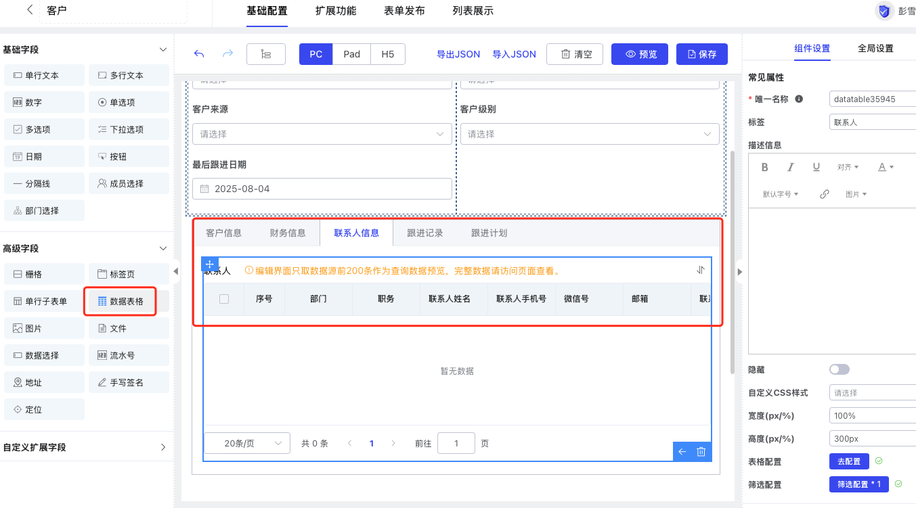The image size is (916, 508).
Task: Click the sort icon at table top right
Action: click(x=701, y=270)
